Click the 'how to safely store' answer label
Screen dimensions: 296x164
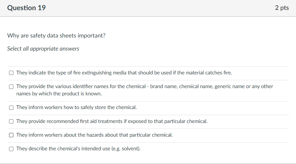click(76, 107)
